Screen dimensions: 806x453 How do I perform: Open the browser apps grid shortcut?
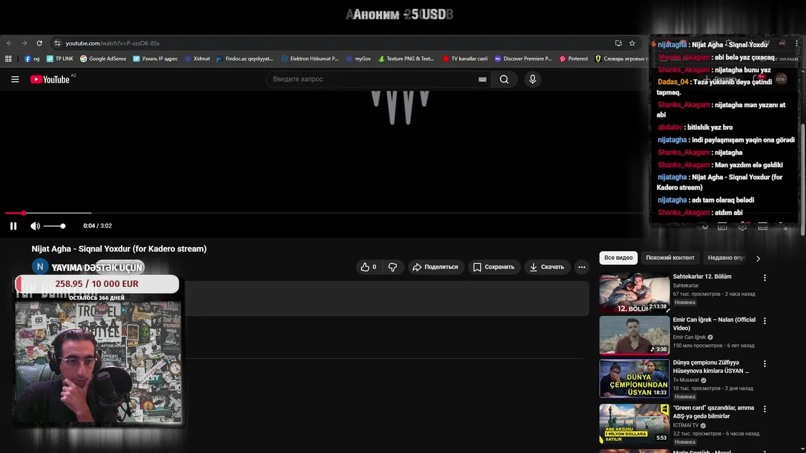(8, 59)
